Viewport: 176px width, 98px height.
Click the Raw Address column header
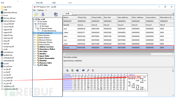point(124,17)
